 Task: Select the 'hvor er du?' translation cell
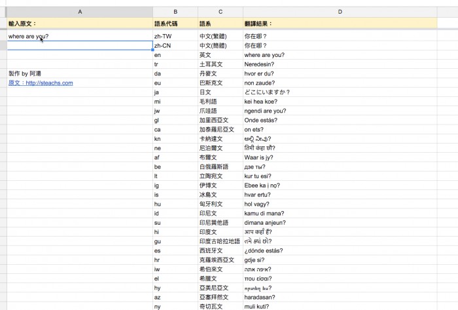click(340, 73)
